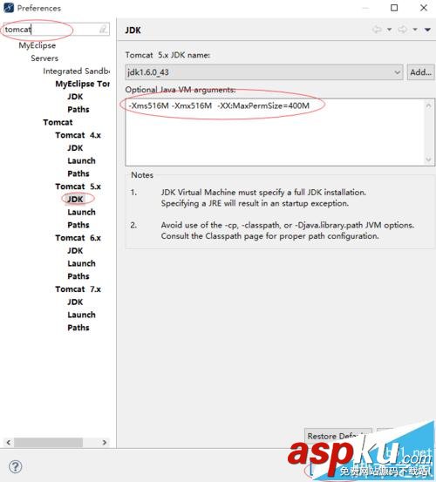
Task: Select JDK under MyEclipse Tomcat
Action: pos(75,97)
